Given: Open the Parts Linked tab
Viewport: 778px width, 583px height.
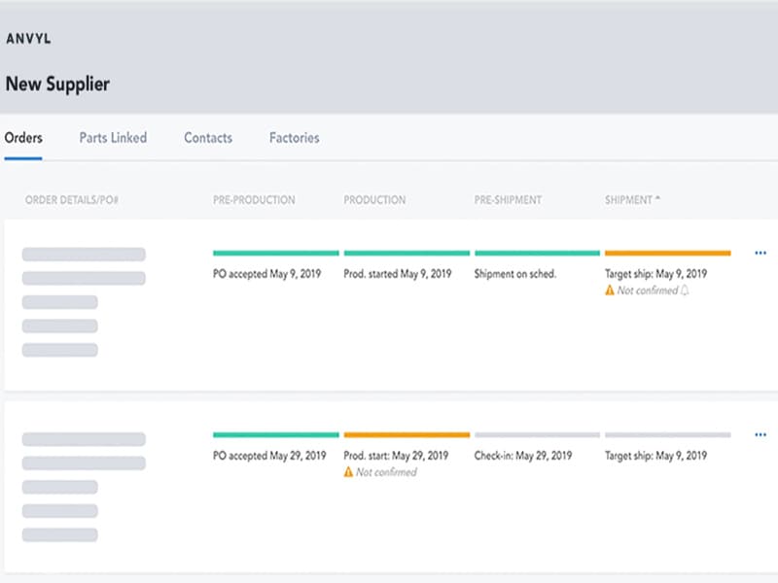Looking at the screenshot, I should point(113,138).
